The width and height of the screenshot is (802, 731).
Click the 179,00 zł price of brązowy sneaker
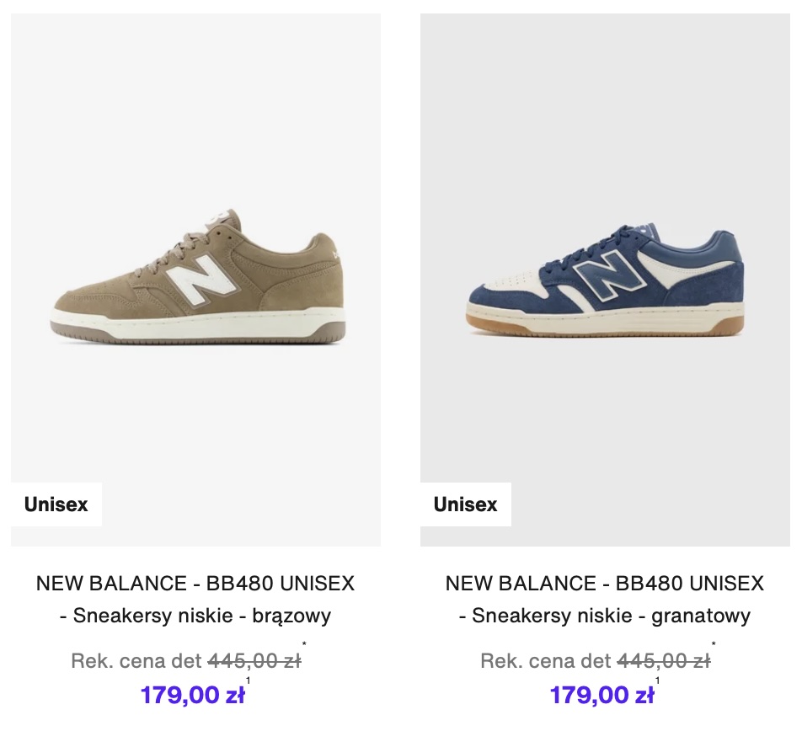pos(192,696)
